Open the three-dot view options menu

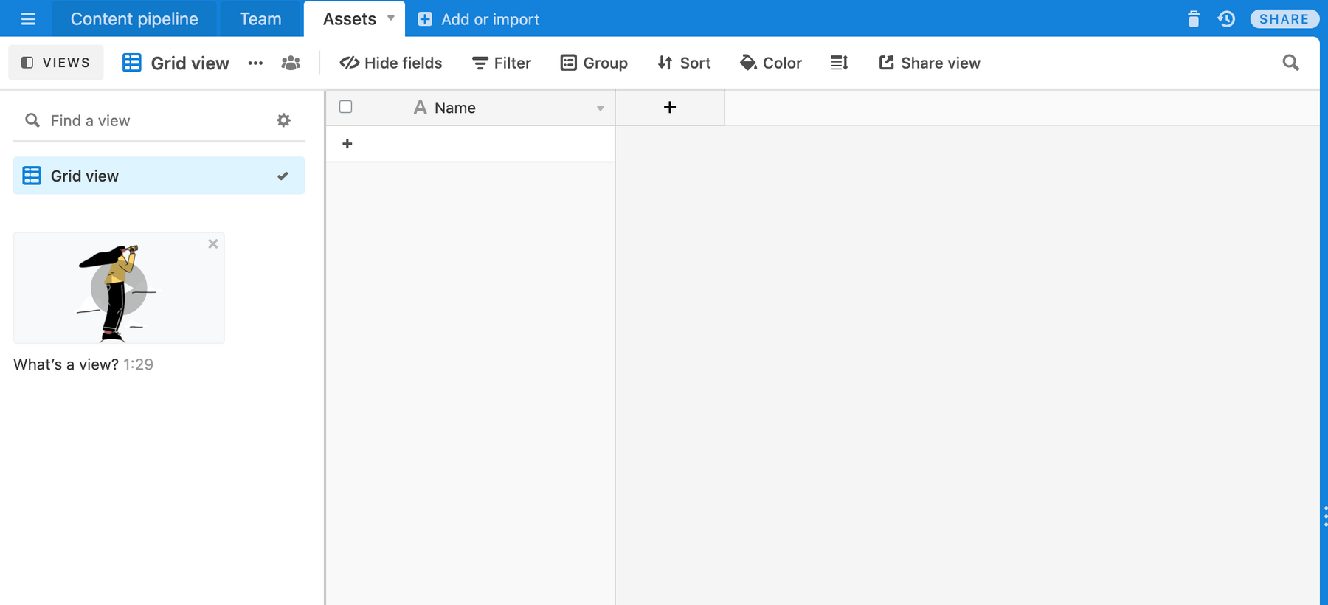pyautogui.click(x=255, y=63)
